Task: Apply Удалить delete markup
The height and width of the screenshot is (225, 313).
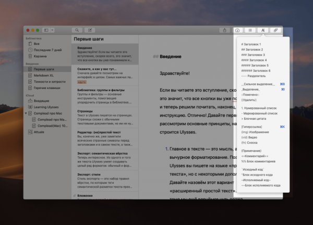Action: 249,100
